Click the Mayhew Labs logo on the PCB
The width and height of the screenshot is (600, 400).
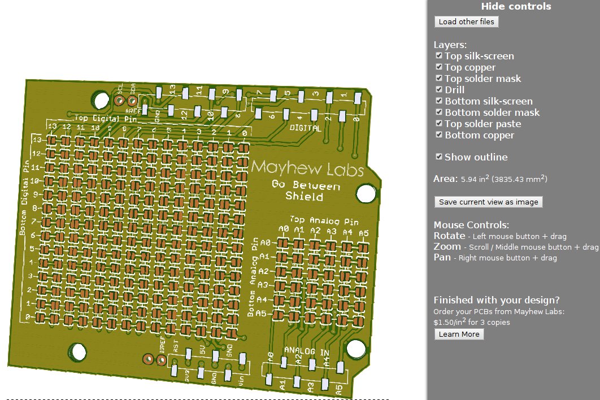[307, 168]
